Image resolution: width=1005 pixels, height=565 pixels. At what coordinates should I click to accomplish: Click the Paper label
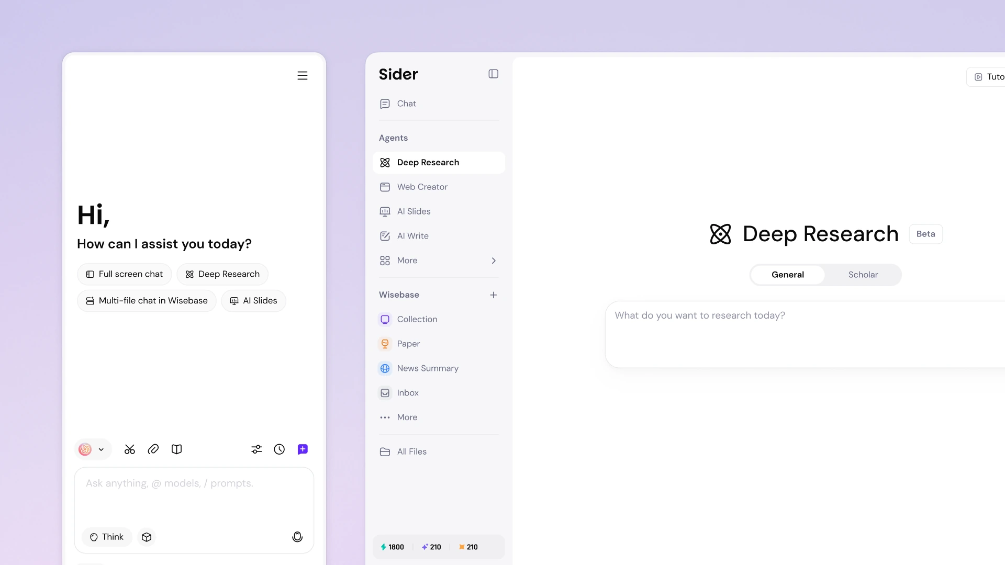pos(408,344)
